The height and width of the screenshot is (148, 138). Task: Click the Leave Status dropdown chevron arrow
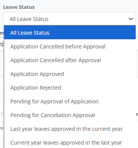[x=131, y=19]
